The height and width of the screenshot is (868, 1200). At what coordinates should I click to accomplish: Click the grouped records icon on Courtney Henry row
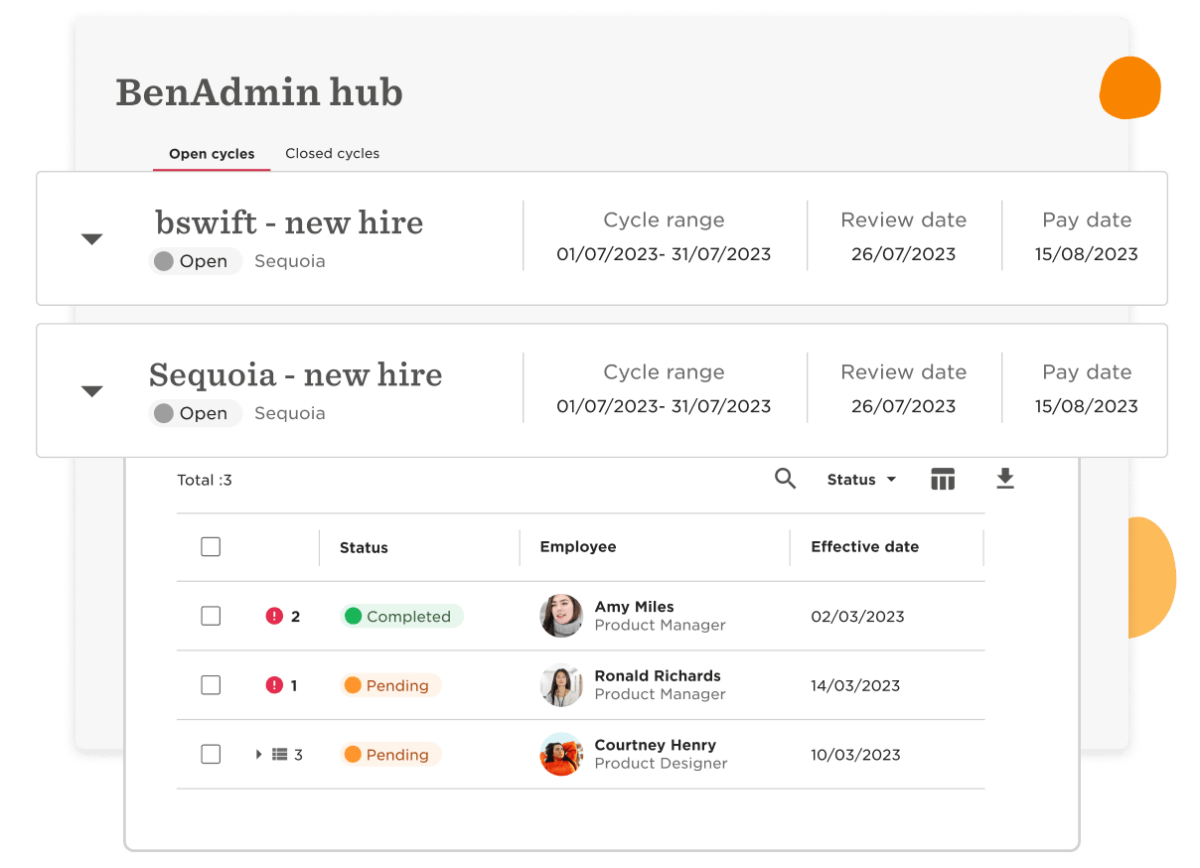279,754
